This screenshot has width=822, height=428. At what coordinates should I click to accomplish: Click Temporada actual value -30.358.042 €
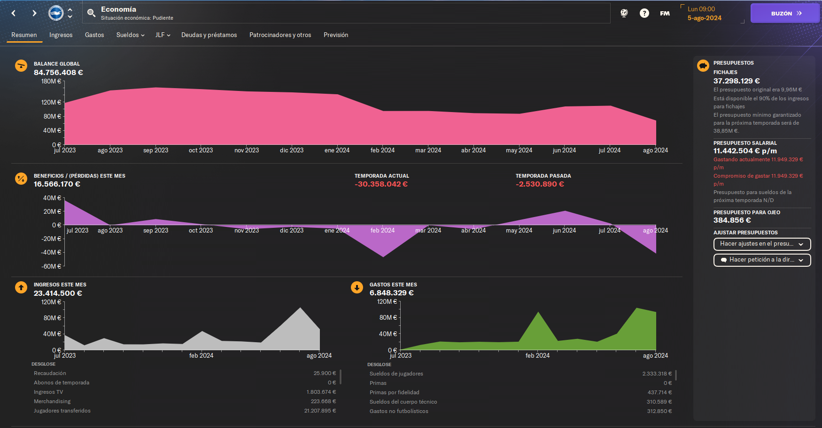click(381, 184)
